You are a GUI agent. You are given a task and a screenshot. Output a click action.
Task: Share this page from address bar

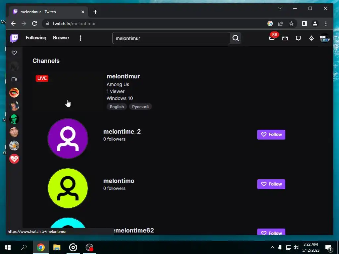[281, 23]
